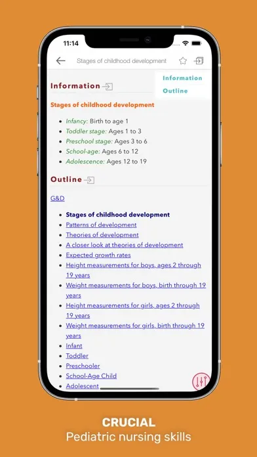Jump to Information in the section menu
The width and height of the screenshot is (257, 457).
pyautogui.click(x=182, y=78)
